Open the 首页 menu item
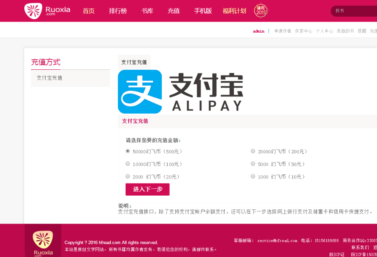 coord(89,11)
